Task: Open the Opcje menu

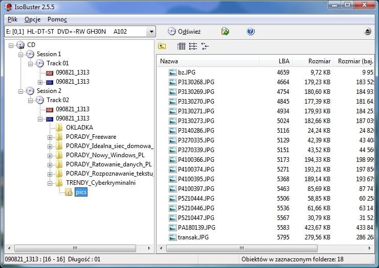Action: pos(33,19)
